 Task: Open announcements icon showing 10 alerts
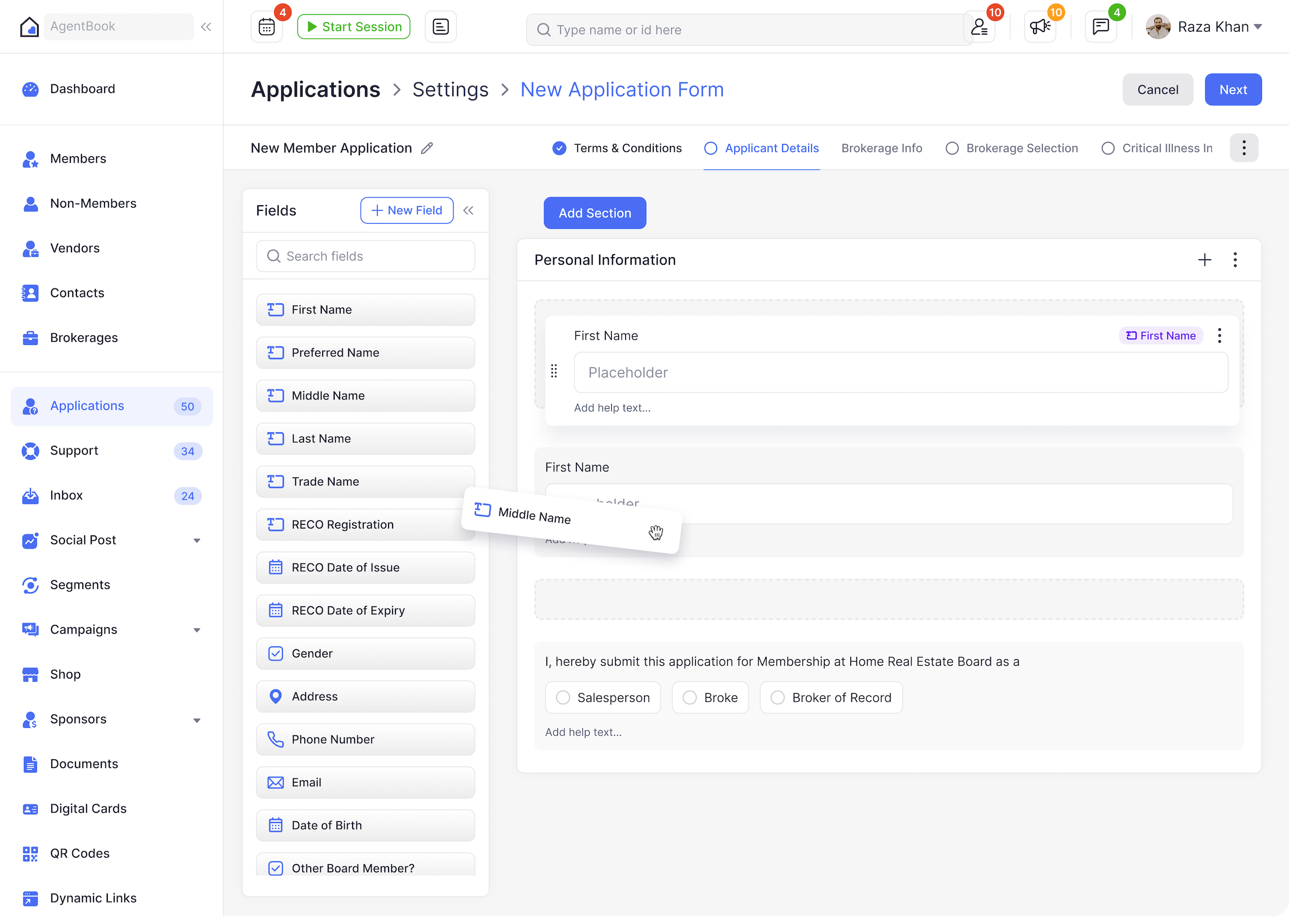coord(1039,26)
